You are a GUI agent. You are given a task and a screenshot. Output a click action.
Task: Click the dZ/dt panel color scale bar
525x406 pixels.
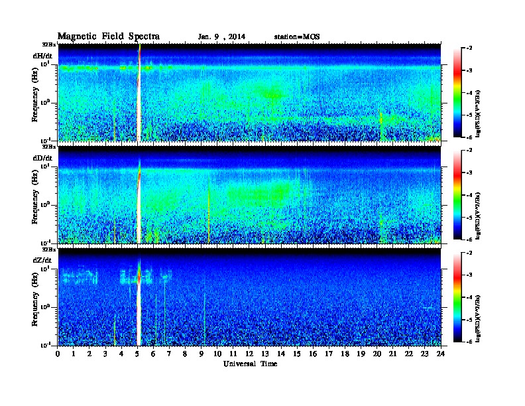coord(457,297)
